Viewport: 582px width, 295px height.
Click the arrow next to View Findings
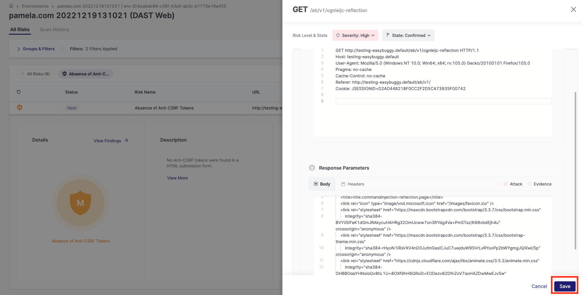(127, 140)
